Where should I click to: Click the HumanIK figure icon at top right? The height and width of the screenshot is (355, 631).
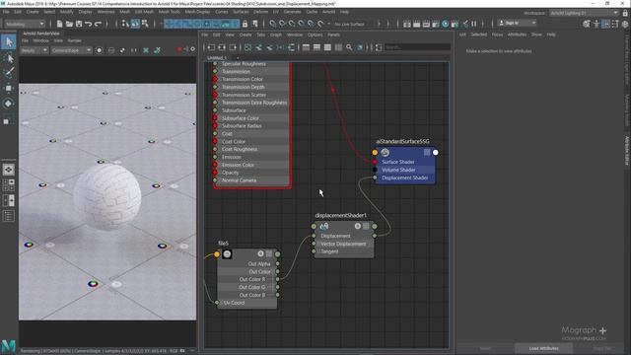point(596,24)
